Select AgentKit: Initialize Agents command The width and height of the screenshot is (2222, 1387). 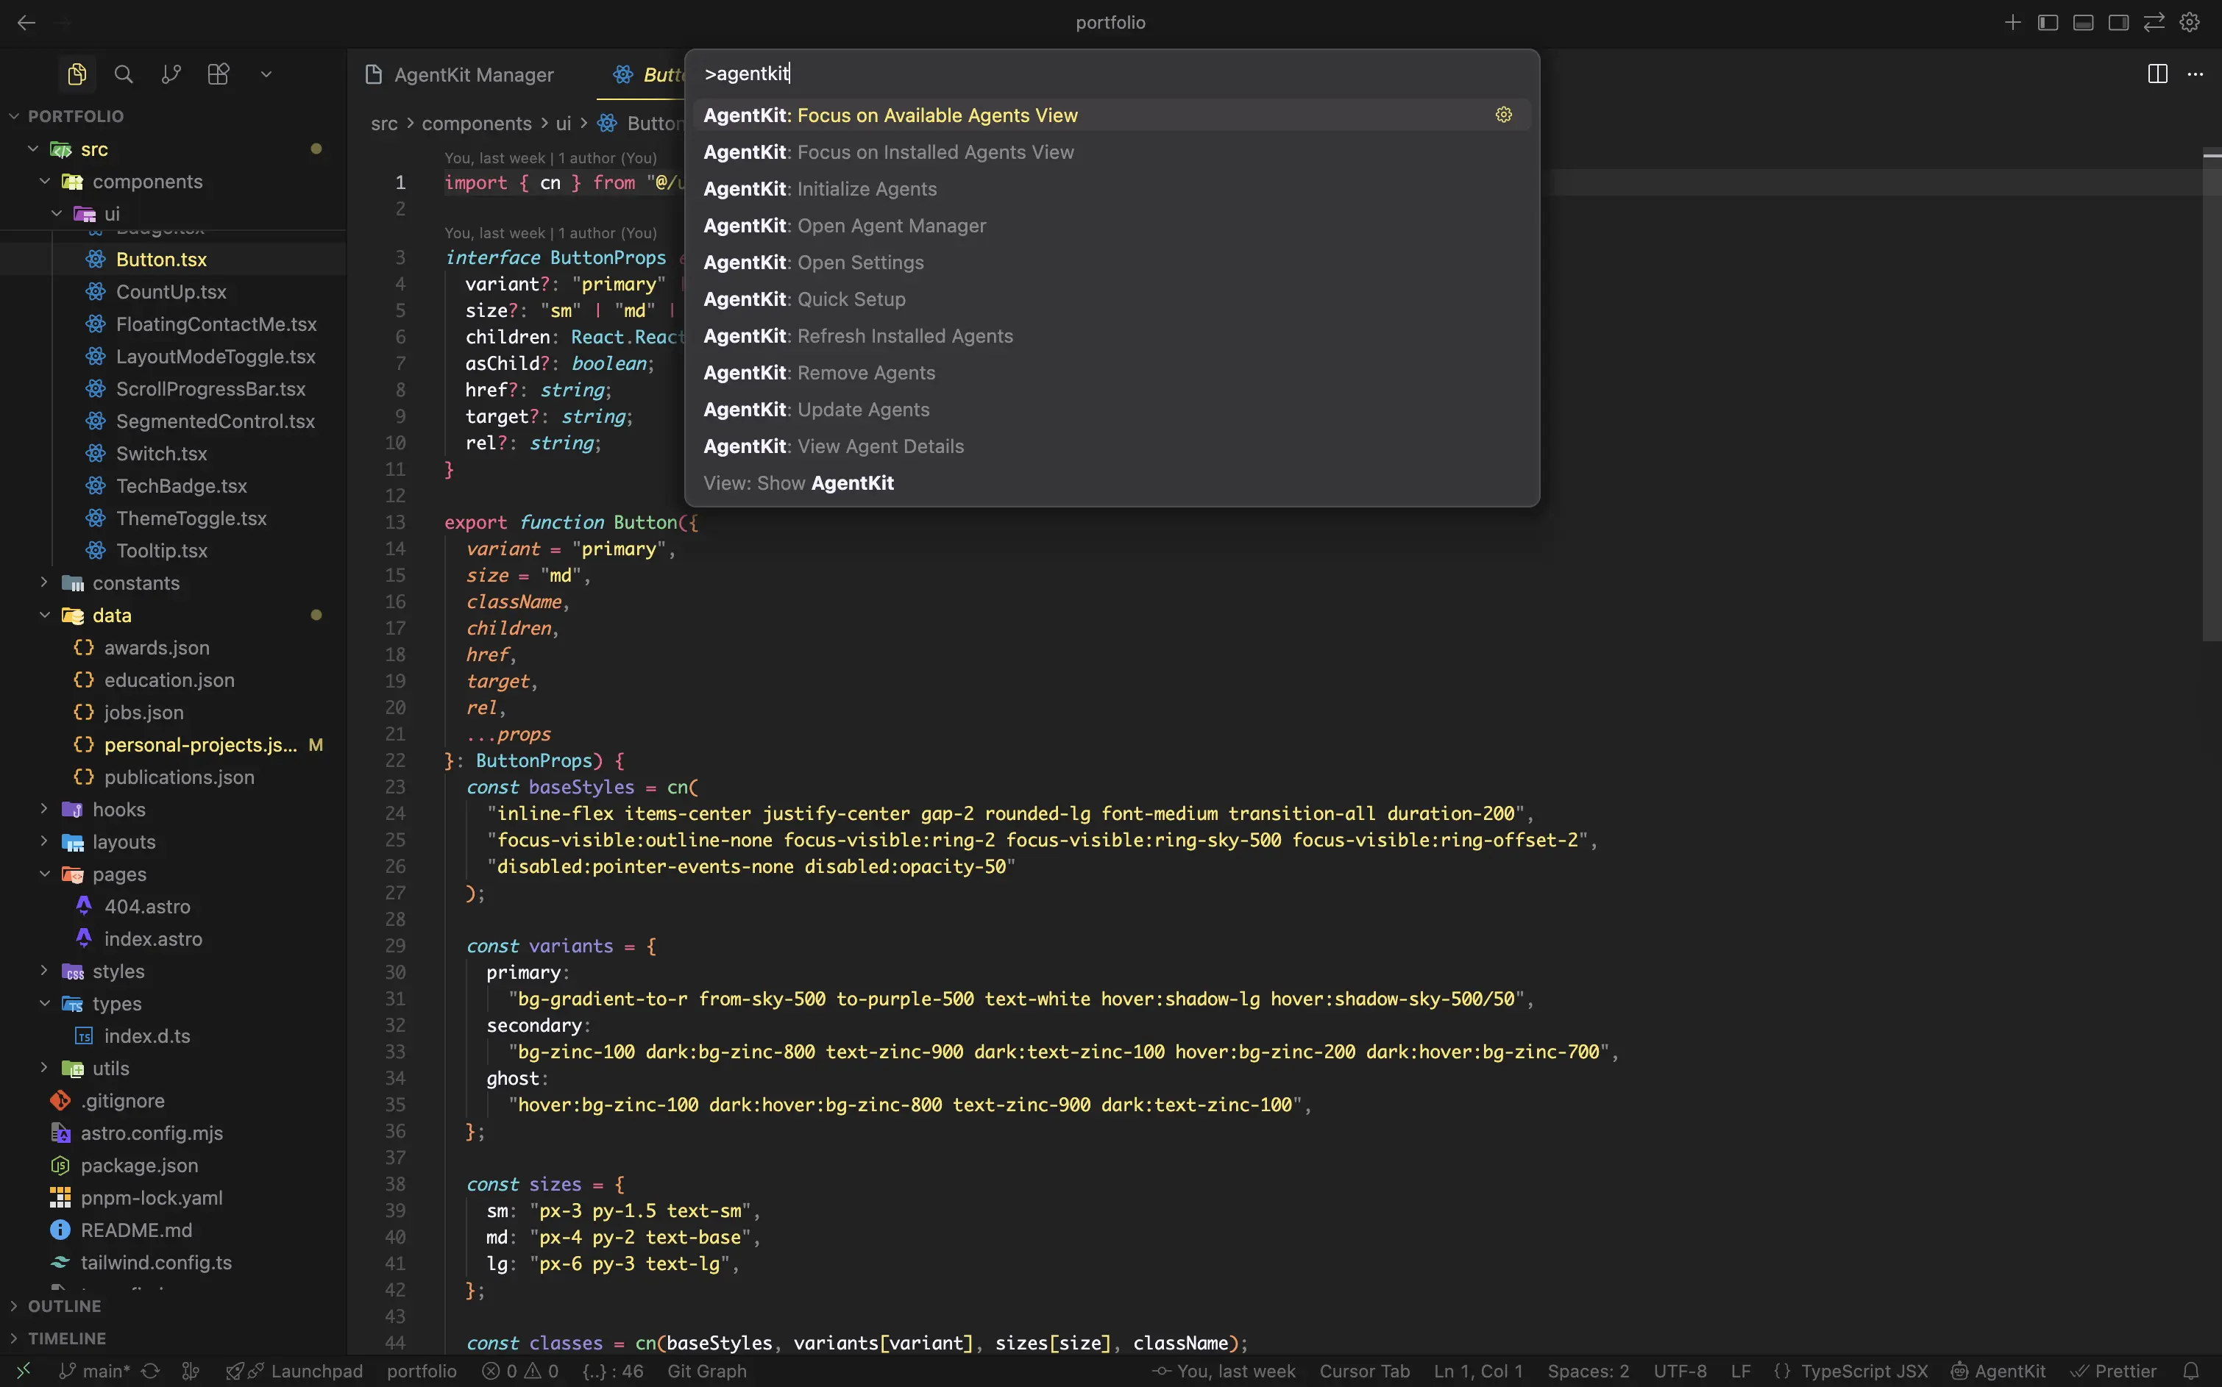click(1112, 189)
